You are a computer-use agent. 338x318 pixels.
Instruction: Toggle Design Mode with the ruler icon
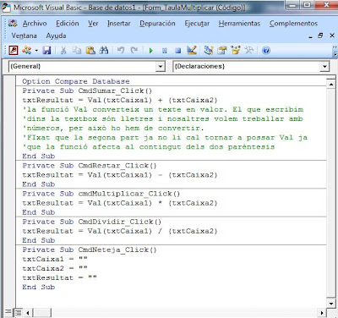coord(192,51)
